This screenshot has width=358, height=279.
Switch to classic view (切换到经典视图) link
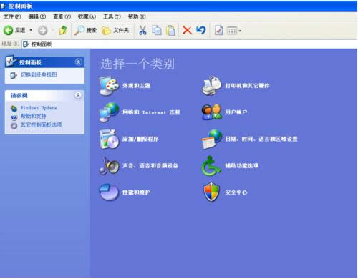click(39, 74)
